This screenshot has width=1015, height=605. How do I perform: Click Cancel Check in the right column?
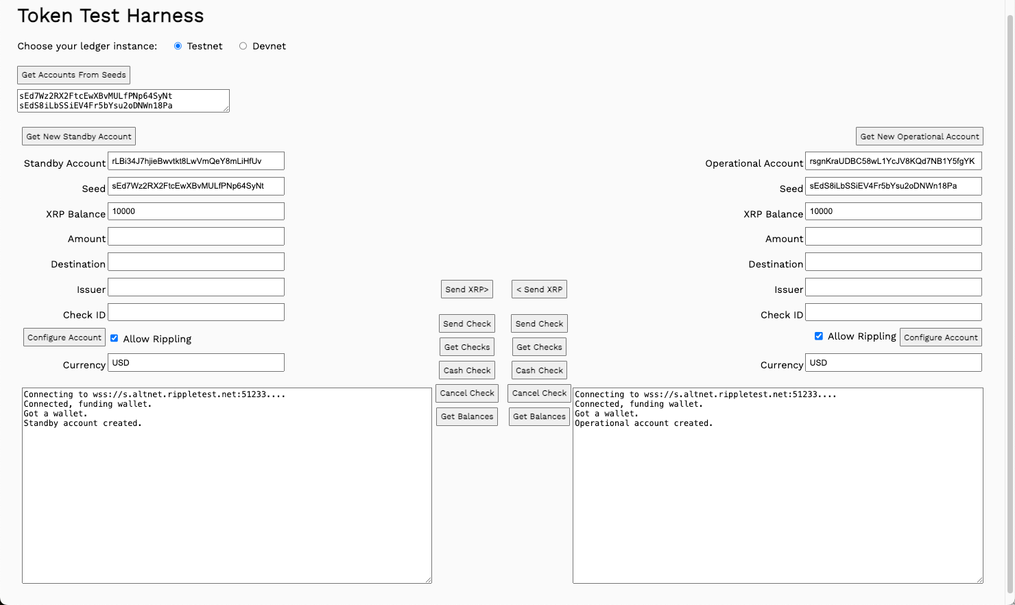tap(539, 393)
